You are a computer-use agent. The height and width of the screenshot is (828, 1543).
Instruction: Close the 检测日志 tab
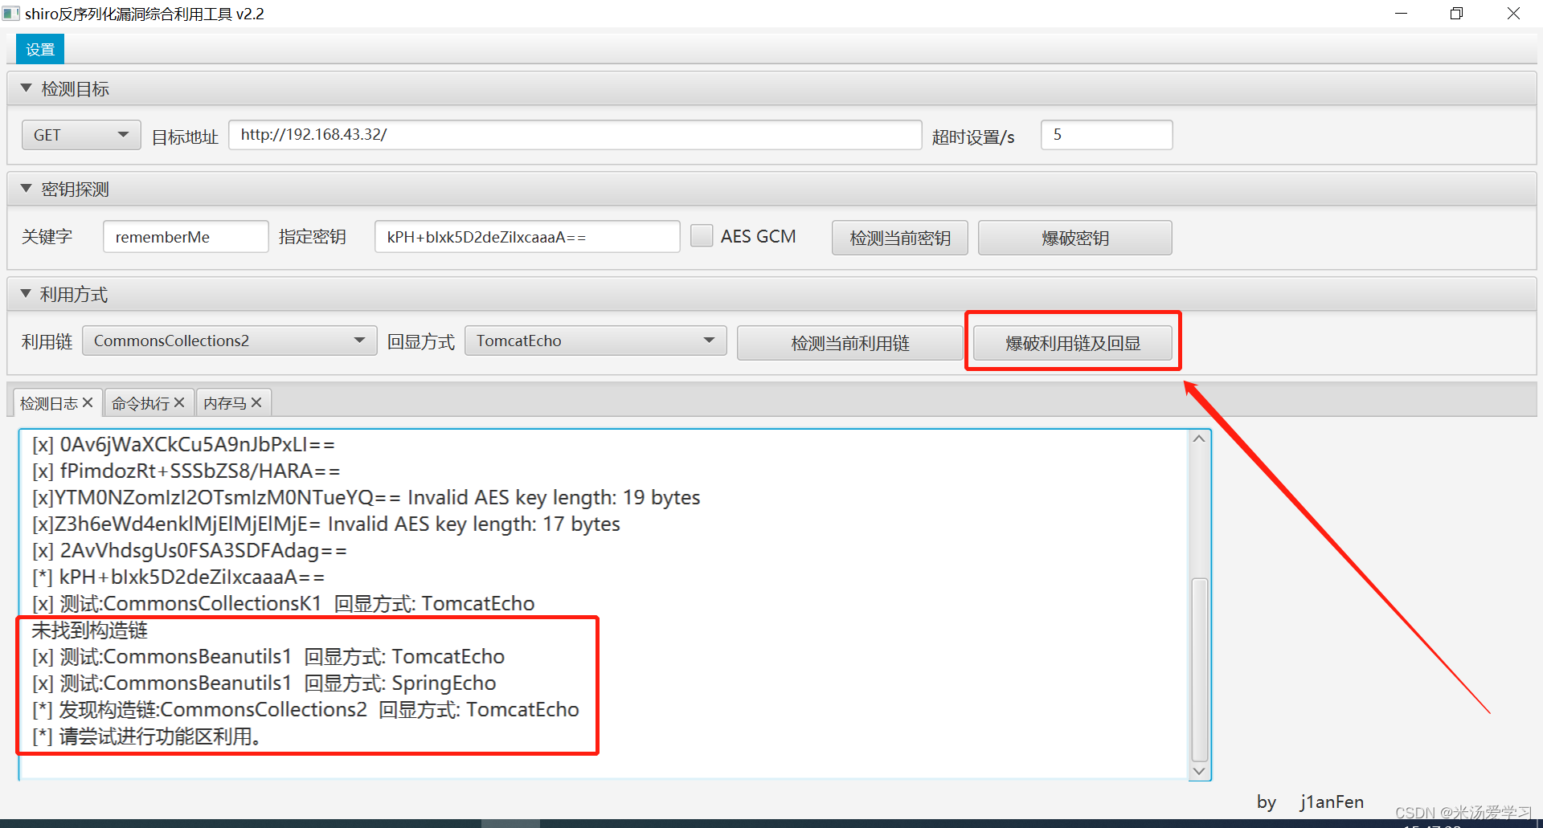tap(88, 402)
